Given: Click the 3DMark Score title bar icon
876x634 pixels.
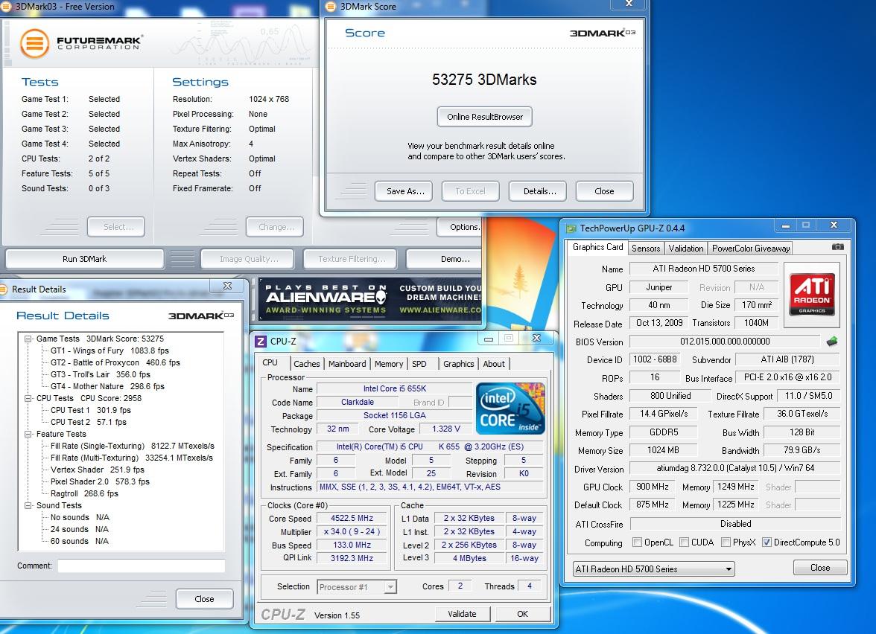Looking at the screenshot, I should pos(330,7).
